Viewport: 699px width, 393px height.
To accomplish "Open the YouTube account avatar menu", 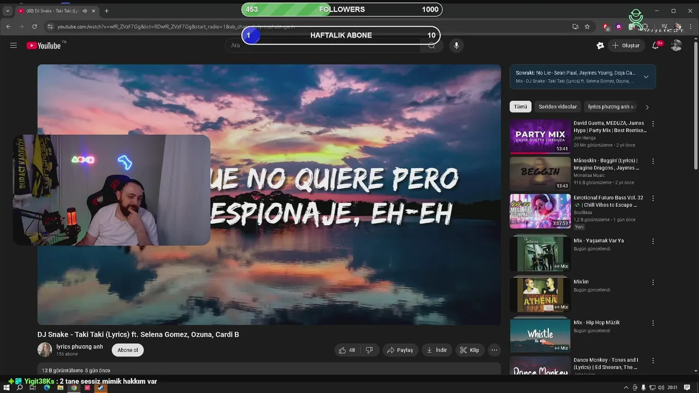I will [x=676, y=45].
